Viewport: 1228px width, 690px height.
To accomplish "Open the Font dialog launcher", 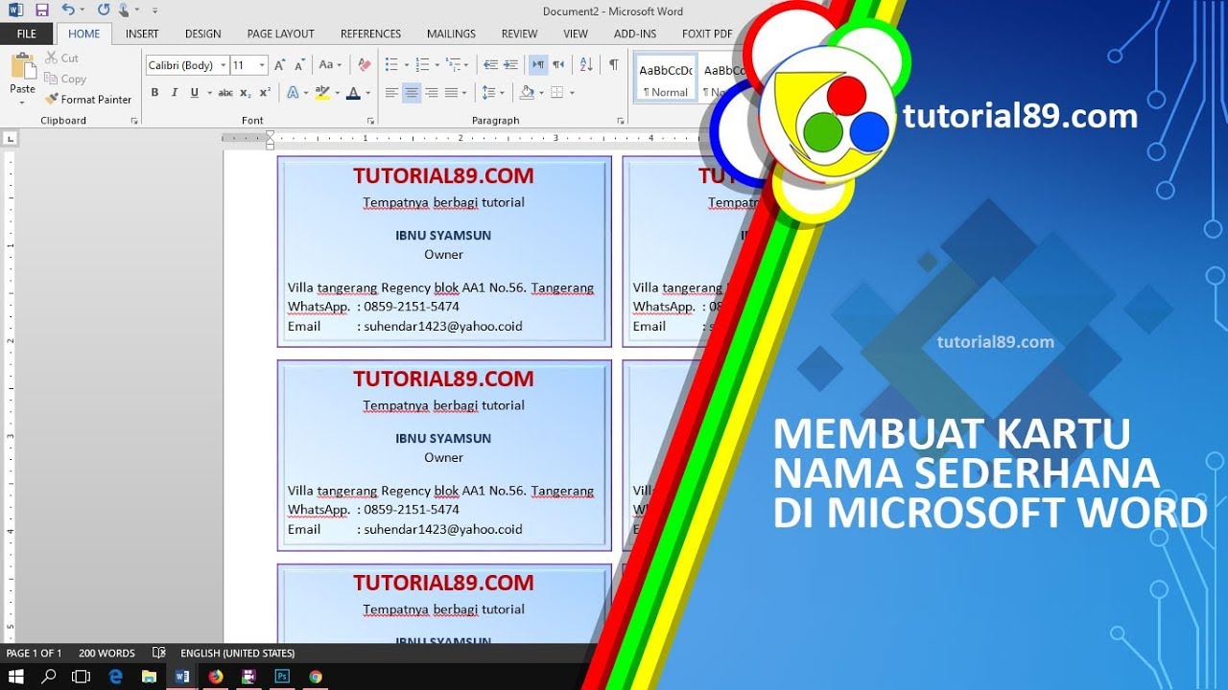I will pos(370,121).
